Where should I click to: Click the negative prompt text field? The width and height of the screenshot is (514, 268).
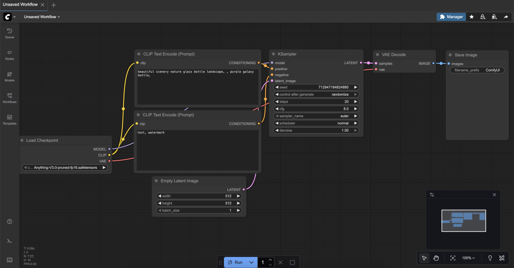(x=197, y=150)
